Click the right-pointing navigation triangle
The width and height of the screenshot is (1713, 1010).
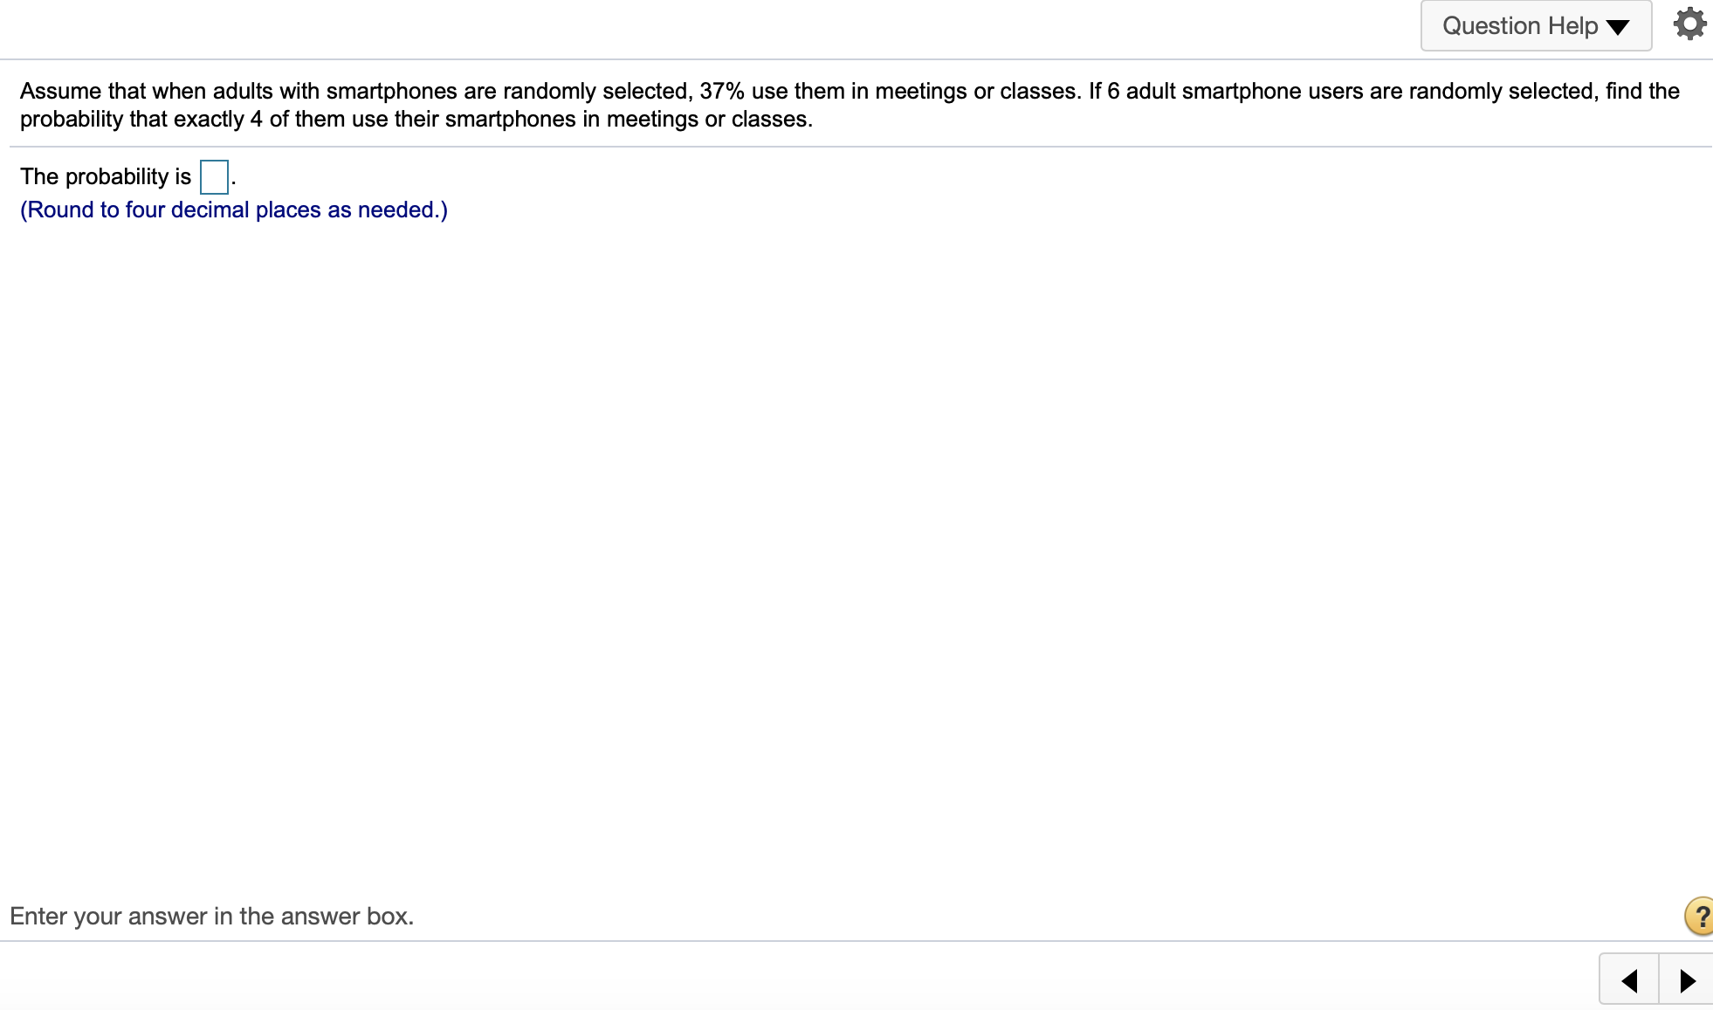1685,979
